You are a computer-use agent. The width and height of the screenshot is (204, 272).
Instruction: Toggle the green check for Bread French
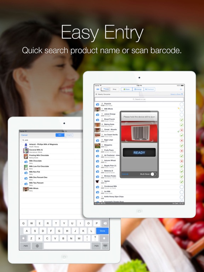click(x=181, y=120)
